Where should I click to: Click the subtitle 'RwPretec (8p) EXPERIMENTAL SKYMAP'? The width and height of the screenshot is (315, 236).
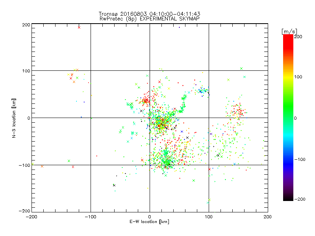click(x=149, y=19)
